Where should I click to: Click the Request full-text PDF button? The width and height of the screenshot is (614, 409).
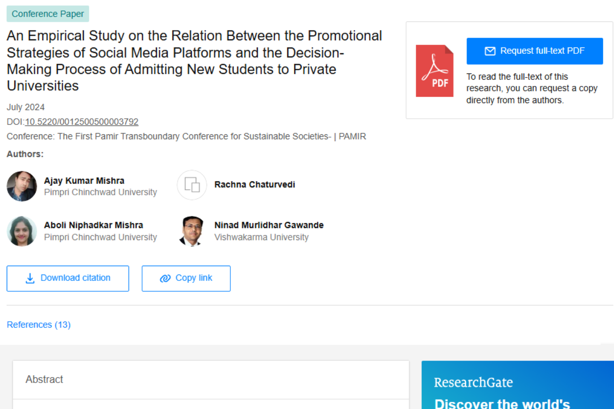click(534, 51)
